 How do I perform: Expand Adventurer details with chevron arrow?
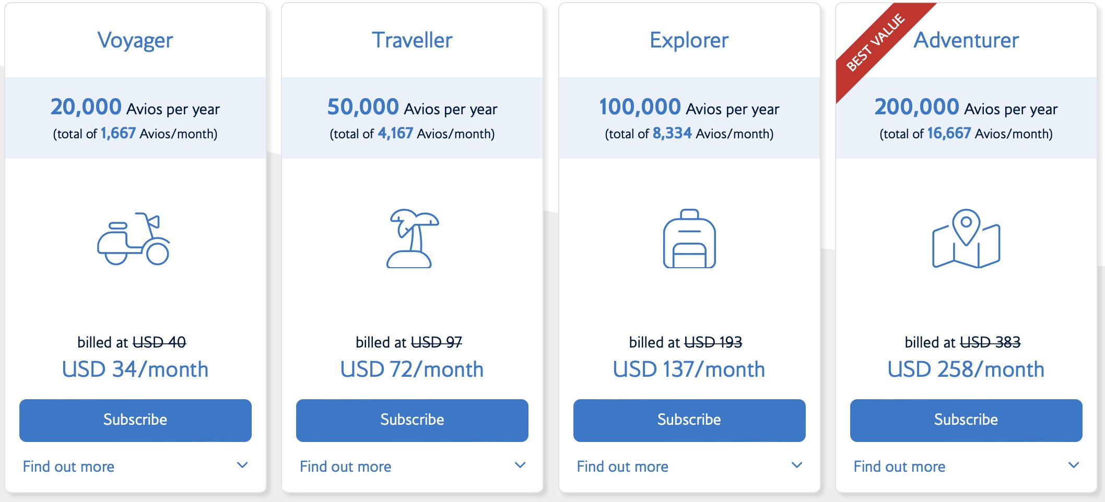click(1074, 465)
